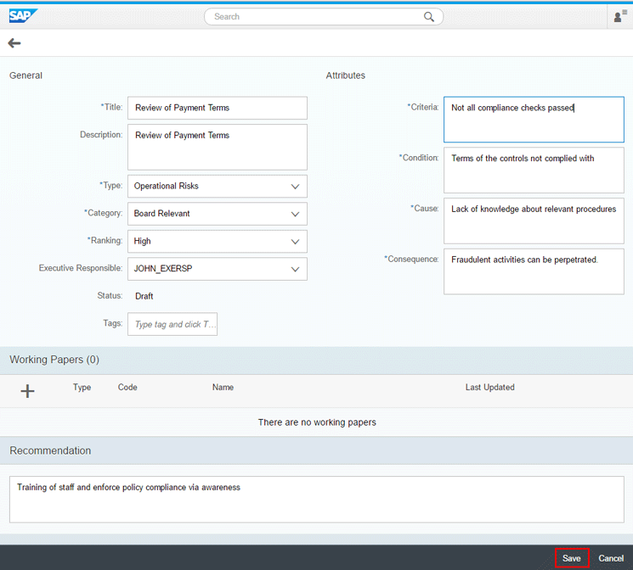
Task: Click the Working Papers (0) header
Action: pos(54,360)
